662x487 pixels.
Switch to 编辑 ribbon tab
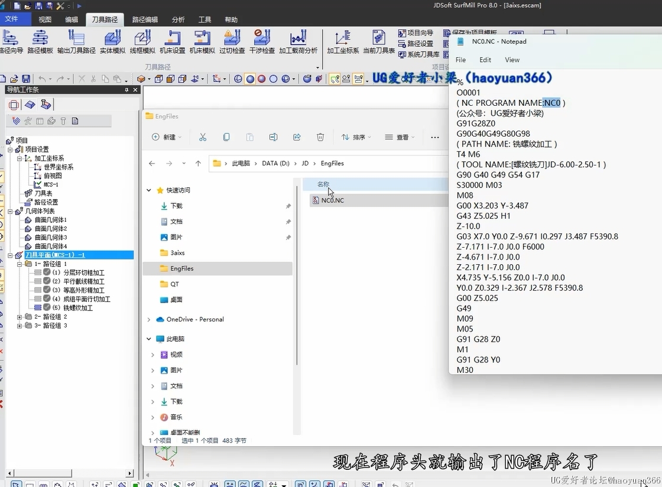pos(72,20)
